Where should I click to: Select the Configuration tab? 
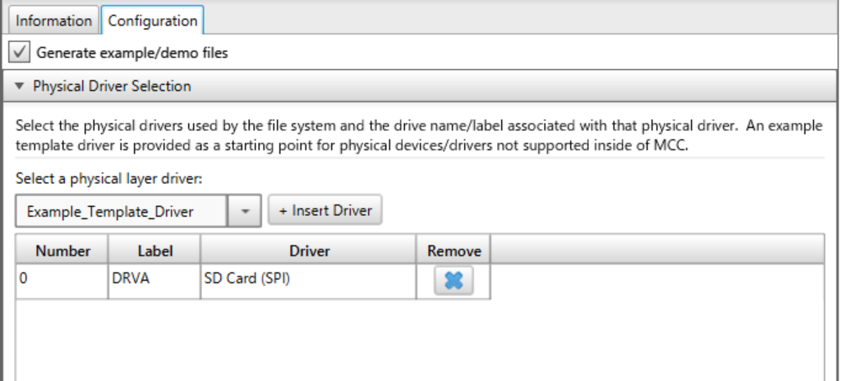152,21
